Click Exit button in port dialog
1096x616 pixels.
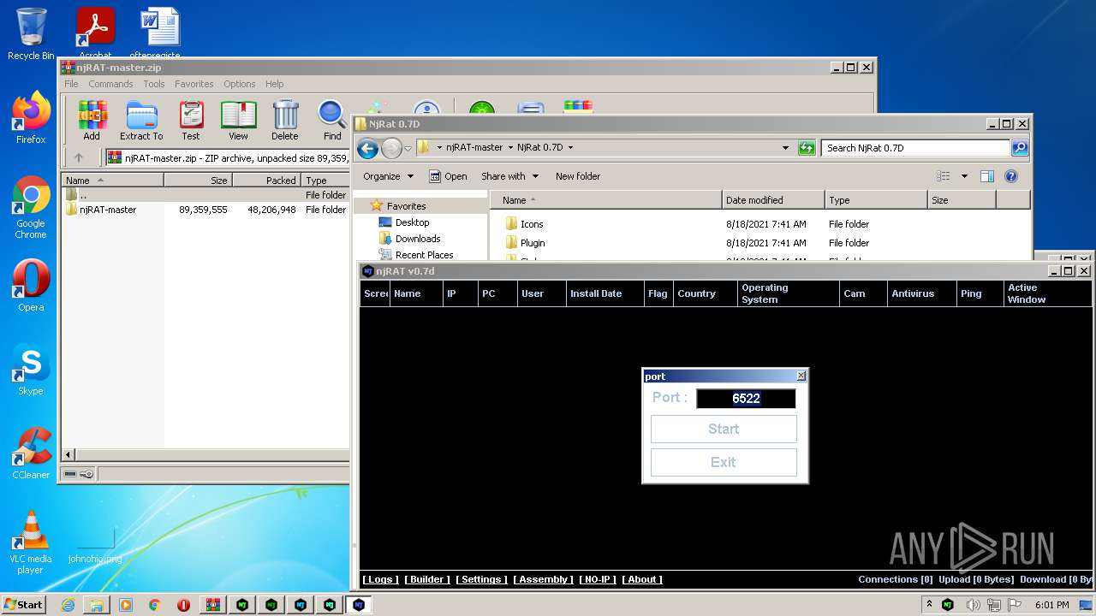point(724,462)
